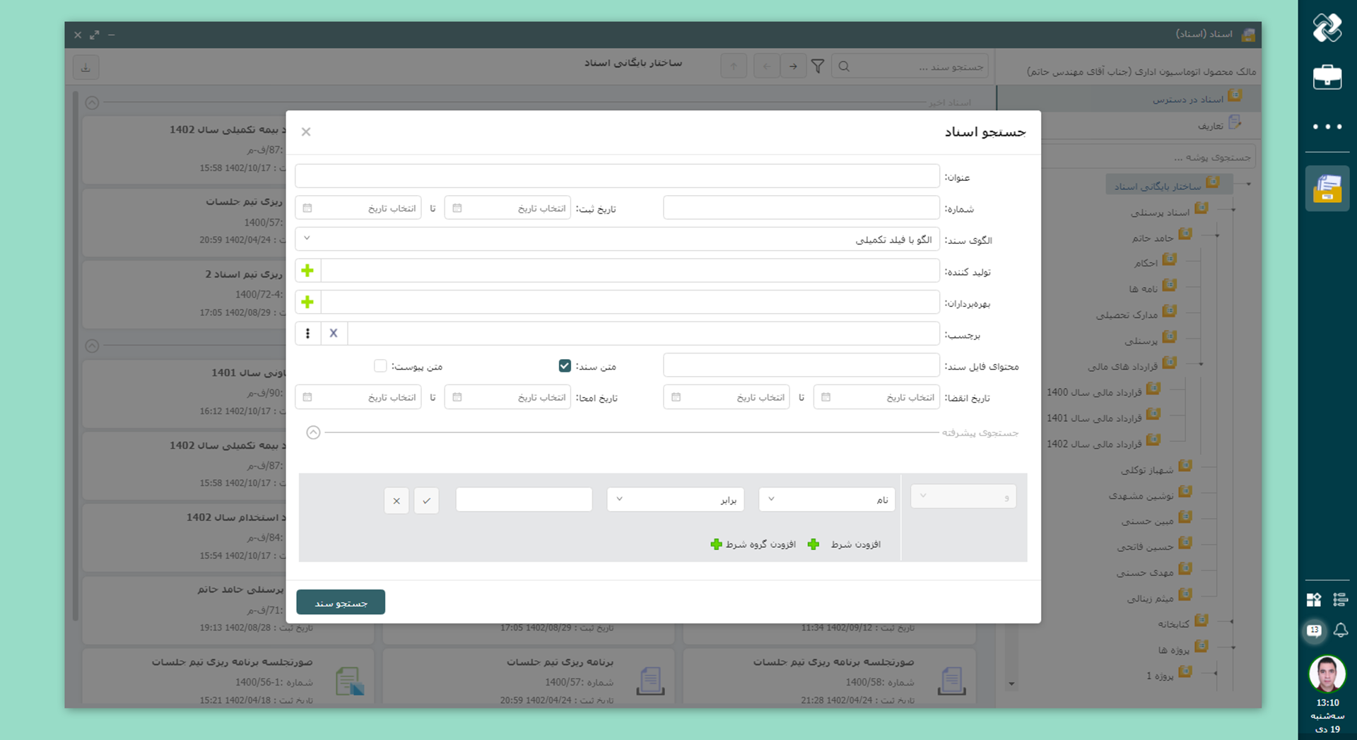
Task: Close the جستجو اسناد dialog
Action: [306, 132]
